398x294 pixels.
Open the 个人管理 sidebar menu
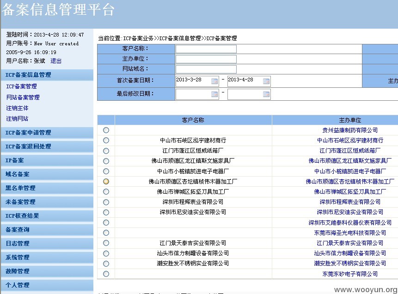tap(47, 285)
